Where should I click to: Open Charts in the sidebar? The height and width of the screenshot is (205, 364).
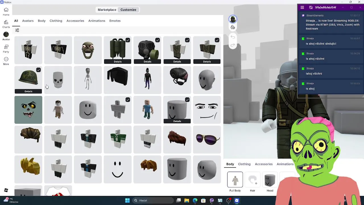tap(6, 24)
